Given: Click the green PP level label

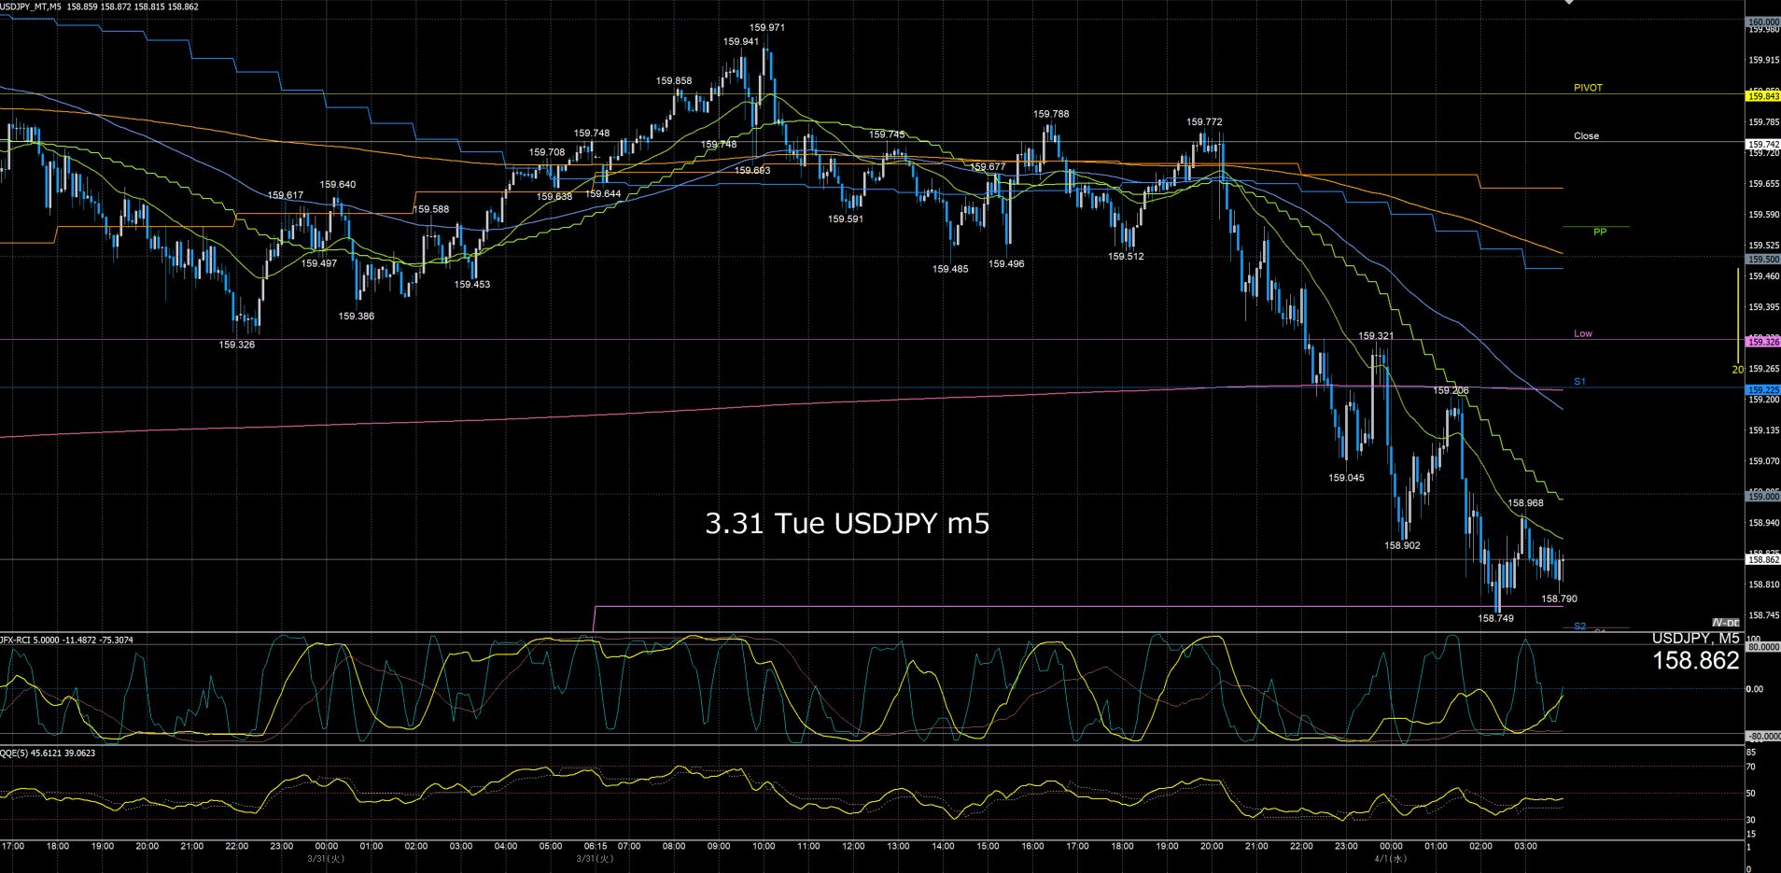Looking at the screenshot, I should [x=1599, y=232].
